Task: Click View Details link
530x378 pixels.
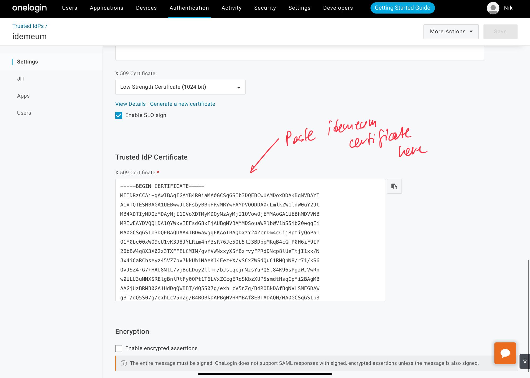Action: click(x=130, y=104)
